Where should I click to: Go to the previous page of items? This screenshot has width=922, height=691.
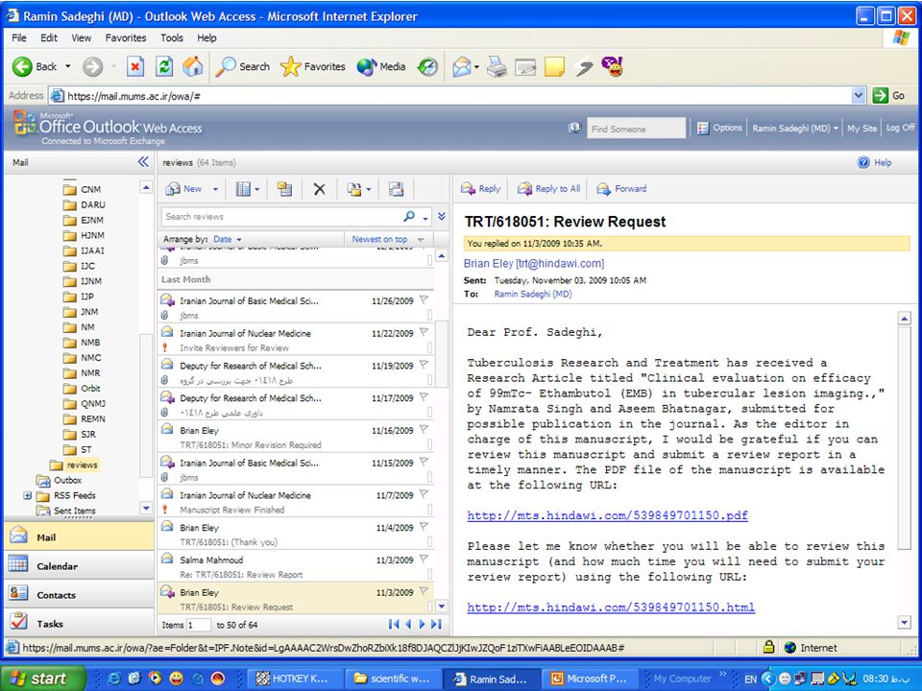click(409, 624)
